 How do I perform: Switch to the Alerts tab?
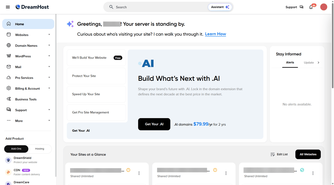[290, 63]
